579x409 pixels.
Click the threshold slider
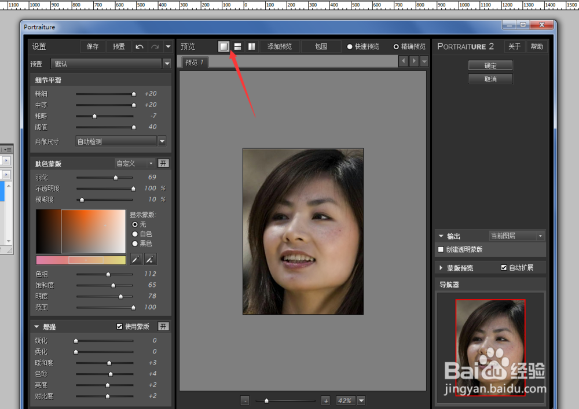[105, 127]
